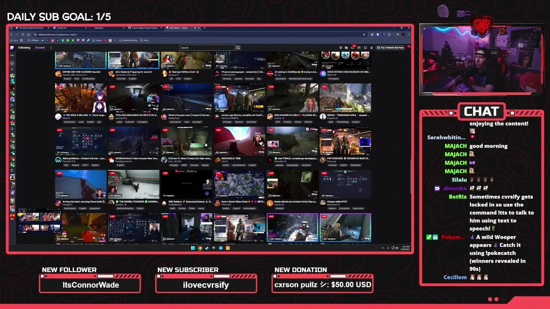
Task: Click stream title 'Cinque milioni?!?!?'
Action: [337, 202]
